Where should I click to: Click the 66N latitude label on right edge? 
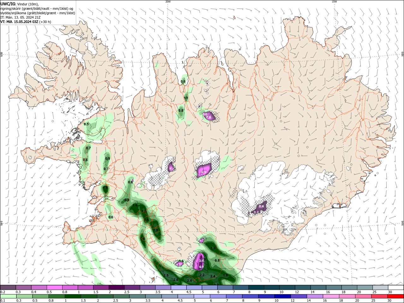402,54
